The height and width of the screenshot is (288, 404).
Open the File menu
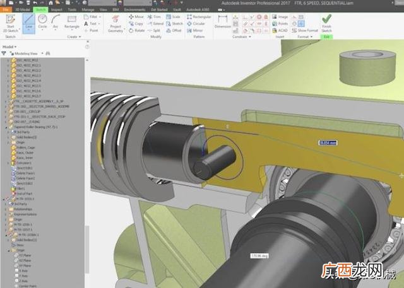pos(6,10)
